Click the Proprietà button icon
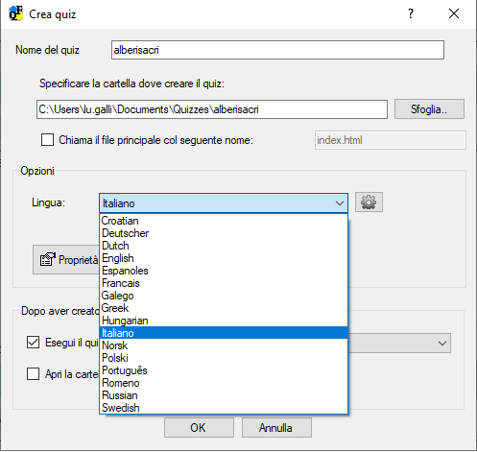This screenshot has height=452, width=477. (x=47, y=259)
